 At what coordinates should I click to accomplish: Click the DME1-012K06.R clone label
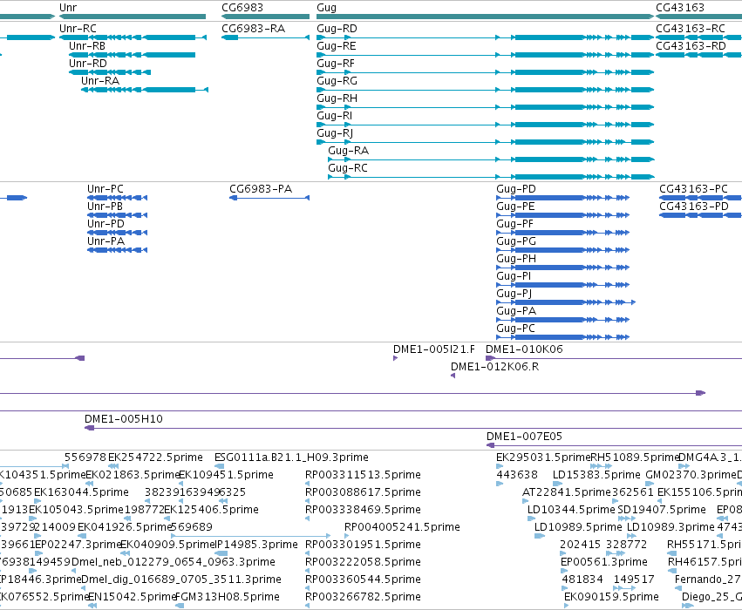[494, 367]
